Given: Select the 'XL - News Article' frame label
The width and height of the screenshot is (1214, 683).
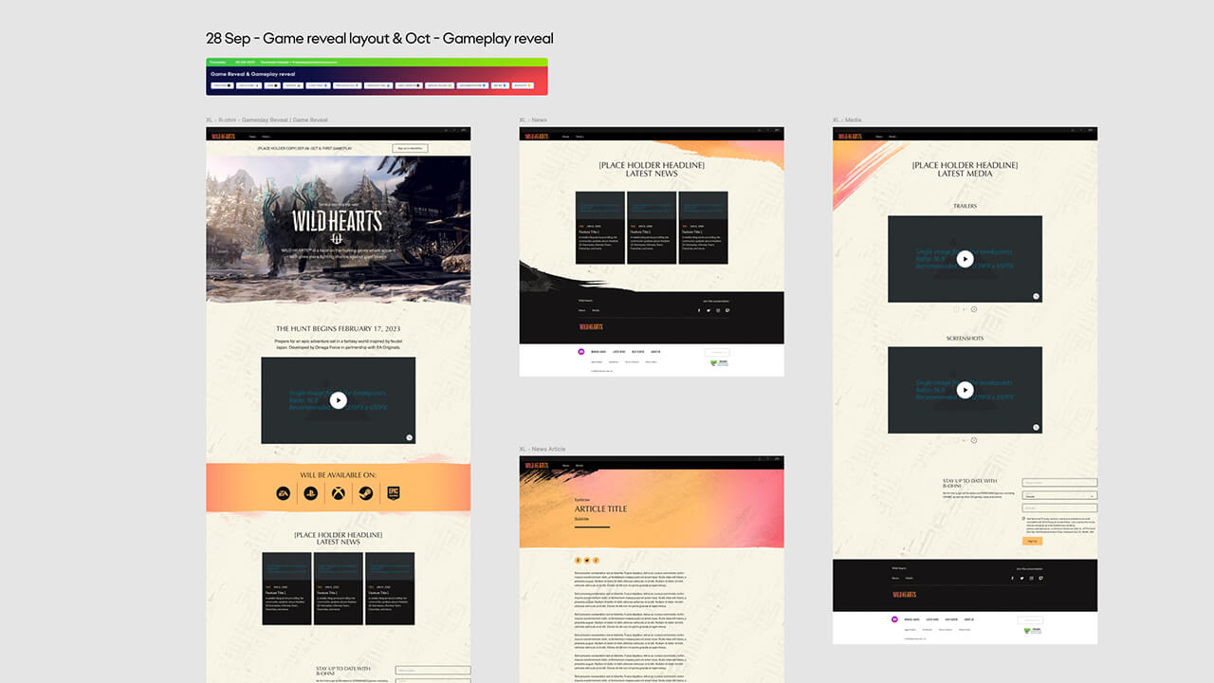Looking at the screenshot, I should pos(543,449).
